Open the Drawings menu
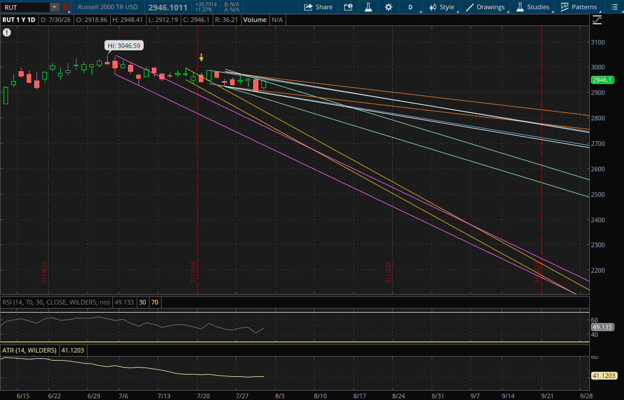This screenshot has width=624, height=400. [x=486, y=7]
